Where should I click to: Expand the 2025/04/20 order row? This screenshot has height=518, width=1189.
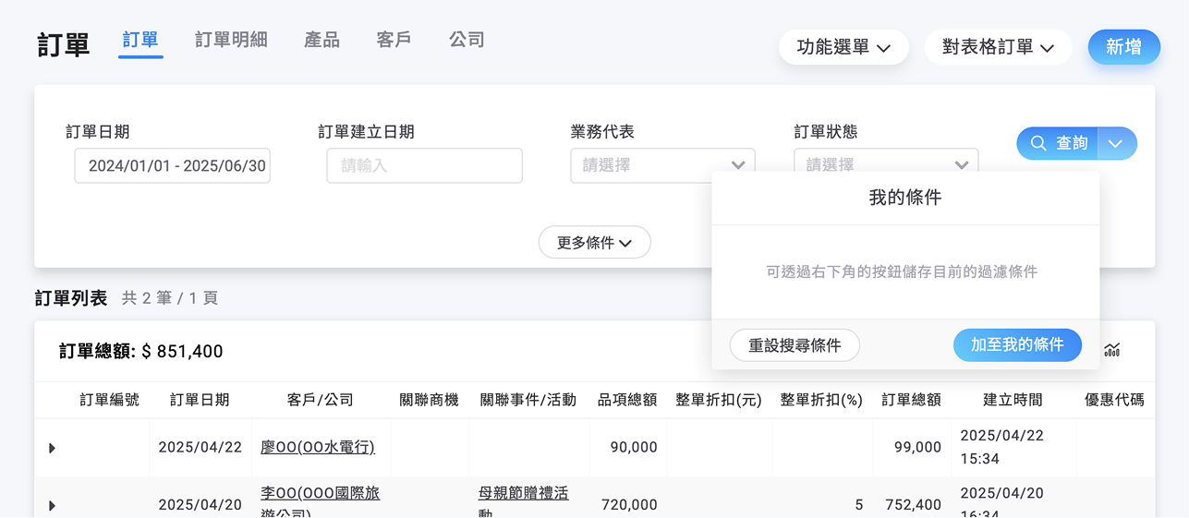pos(52,505)
